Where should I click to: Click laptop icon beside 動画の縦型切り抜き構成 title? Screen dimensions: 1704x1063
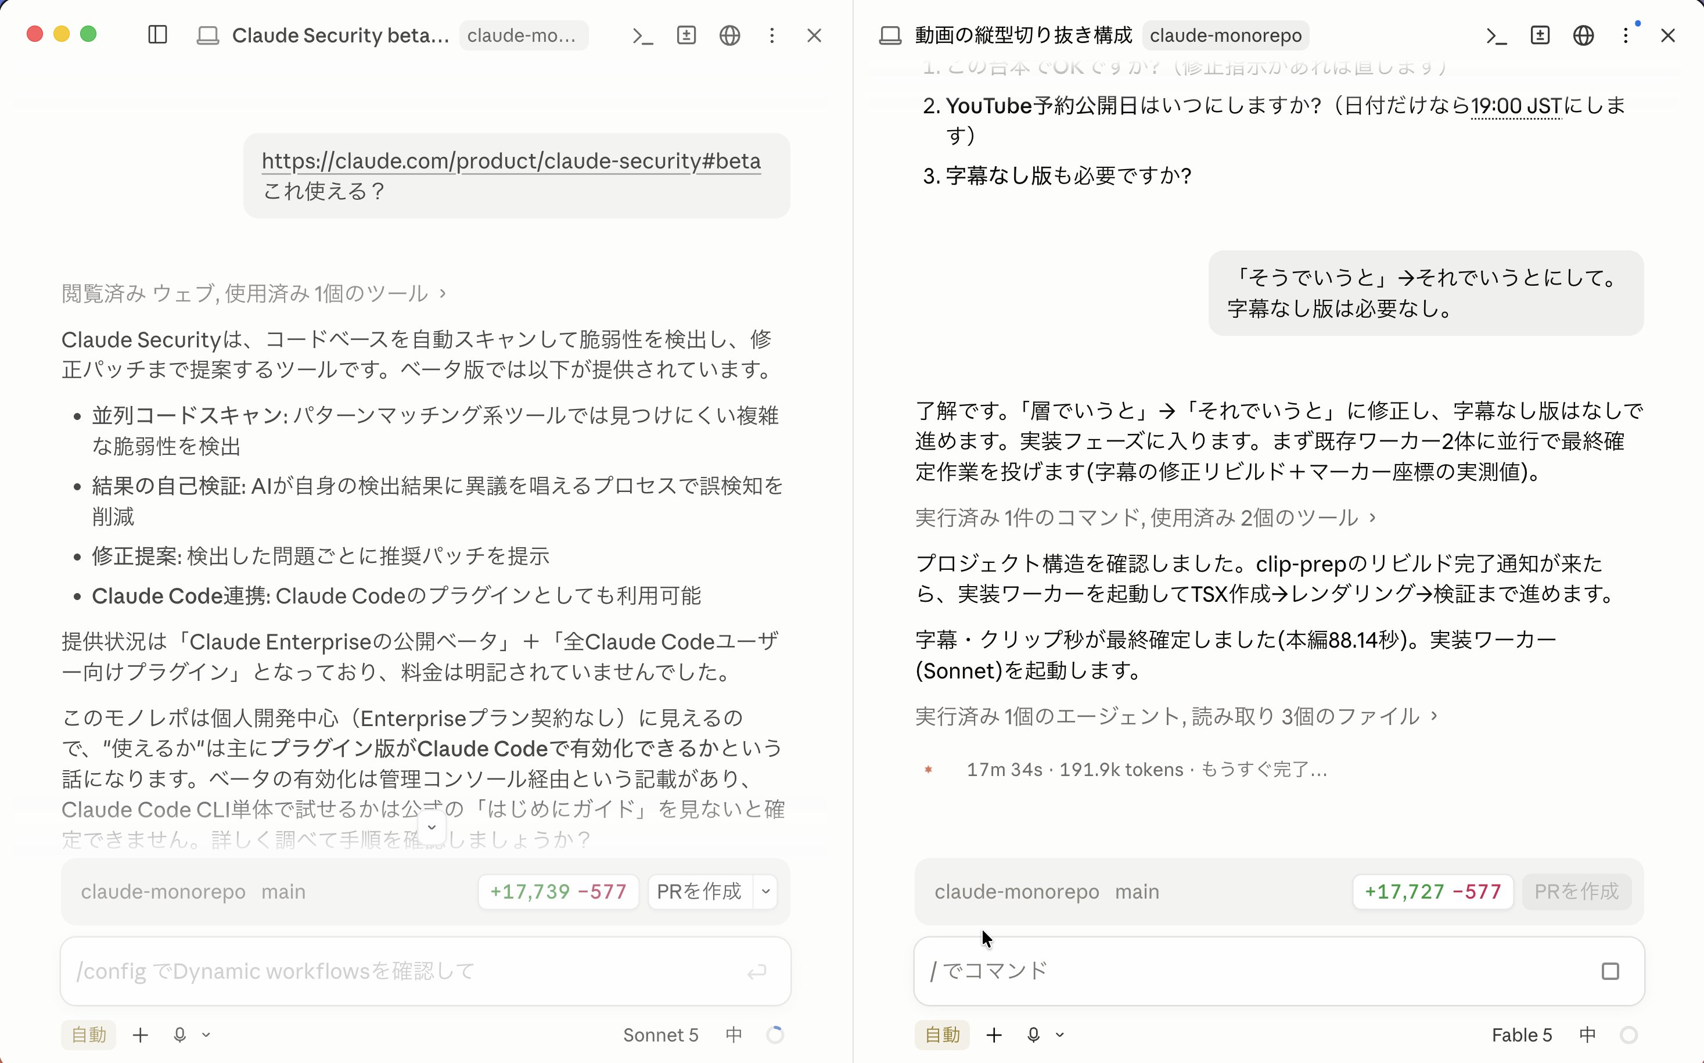890,35
